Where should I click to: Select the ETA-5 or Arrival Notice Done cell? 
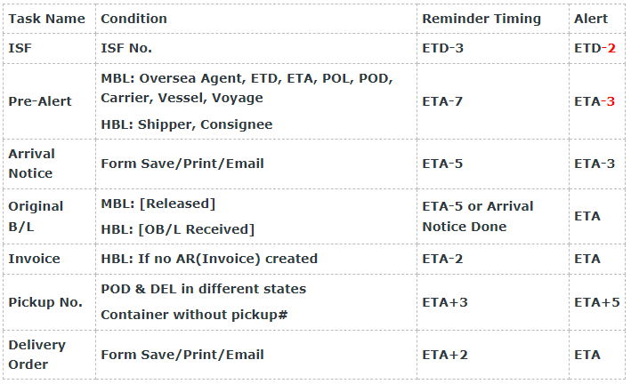(x=478, y=216)
